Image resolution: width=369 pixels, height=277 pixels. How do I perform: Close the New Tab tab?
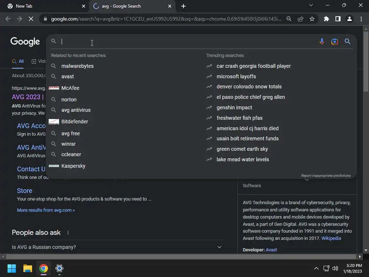point(84,6)
